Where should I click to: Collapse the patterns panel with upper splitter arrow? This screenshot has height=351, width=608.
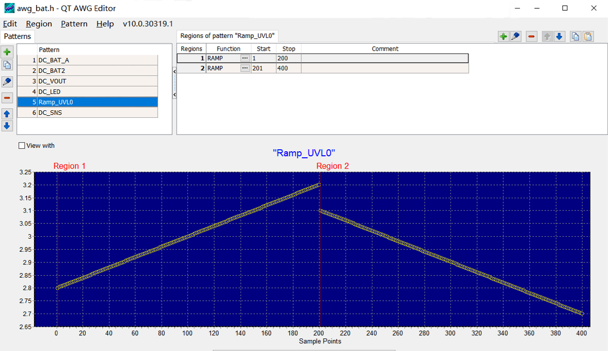pos(174,72)
